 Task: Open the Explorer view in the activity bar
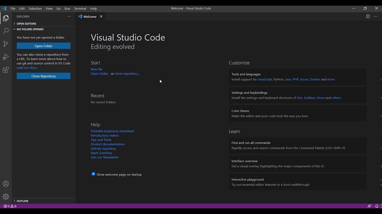pos(6,18)
